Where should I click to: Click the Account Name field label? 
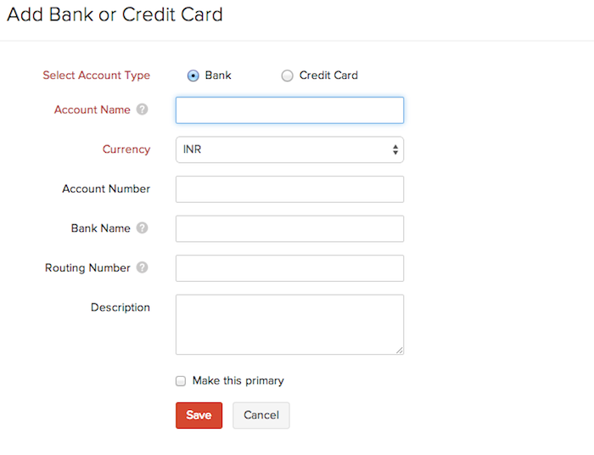92,110
